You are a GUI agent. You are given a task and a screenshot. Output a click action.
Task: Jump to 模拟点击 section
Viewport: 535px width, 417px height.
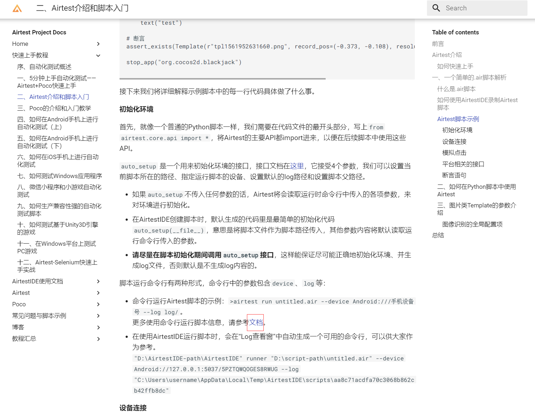(x=454, y=153)
